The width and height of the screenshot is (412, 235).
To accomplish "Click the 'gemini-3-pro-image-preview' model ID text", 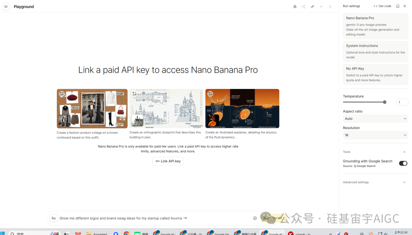I will pyautogui.click(x=366, y=25).
